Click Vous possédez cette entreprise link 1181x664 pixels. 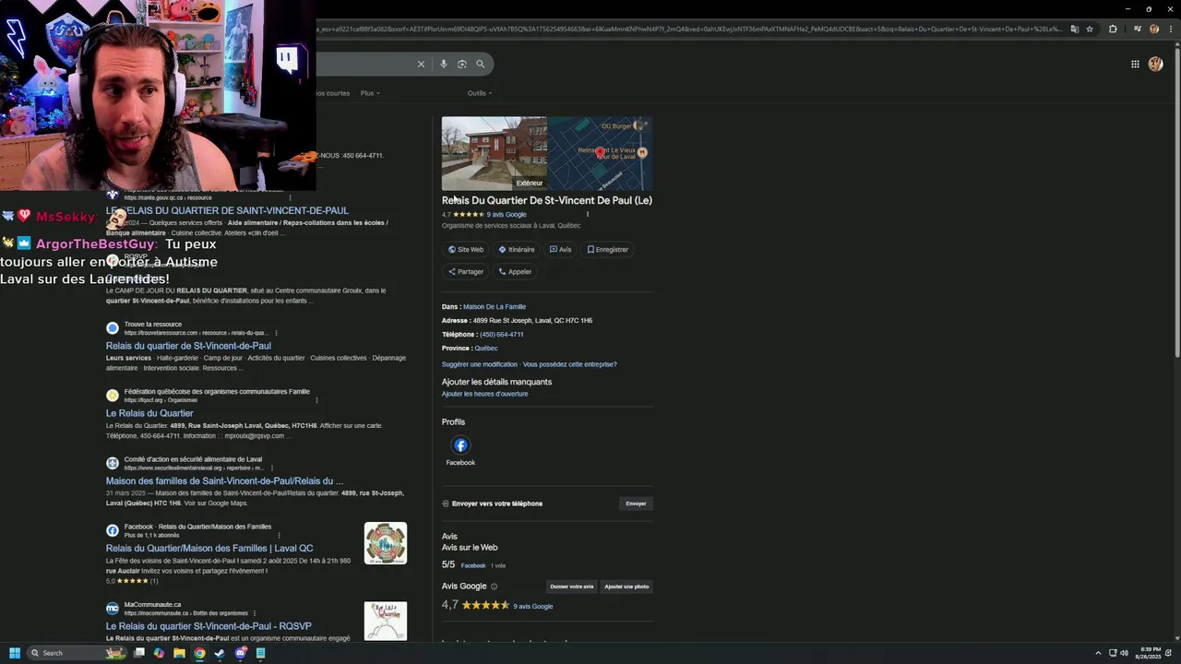(x=569, y=364)
